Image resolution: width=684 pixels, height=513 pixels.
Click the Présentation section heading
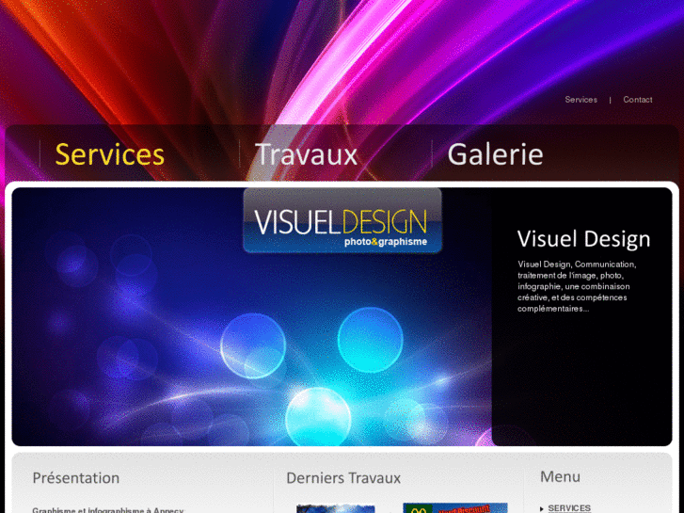click(76, 478)
